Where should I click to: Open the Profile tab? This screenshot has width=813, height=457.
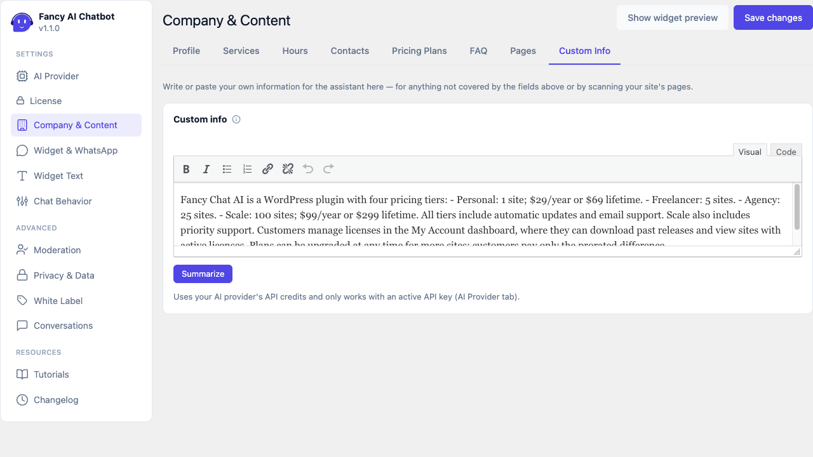click(186, 51)
